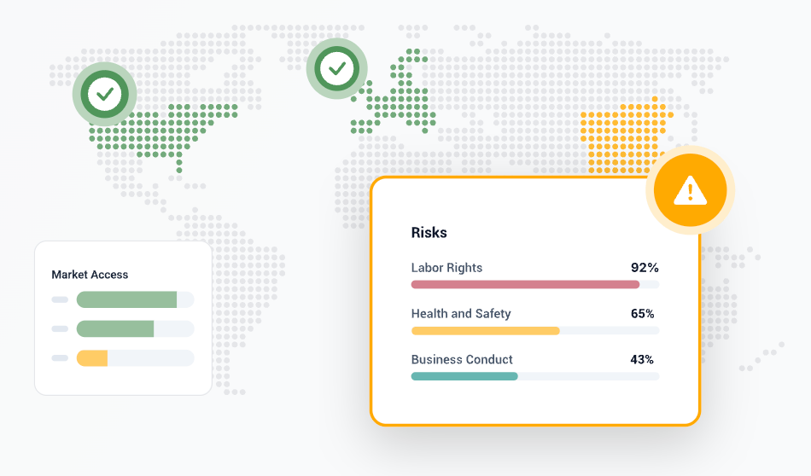The image size is (811, 476).
Task: Select the orange dotted Asia region
Action: pos(627,136)
